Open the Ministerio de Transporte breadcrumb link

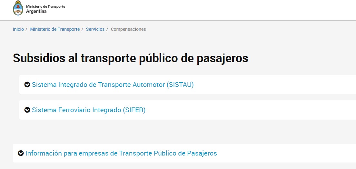coord(55,29)
